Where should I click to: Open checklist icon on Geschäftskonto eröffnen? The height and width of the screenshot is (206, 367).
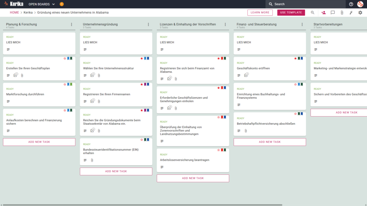pos(246,75)
